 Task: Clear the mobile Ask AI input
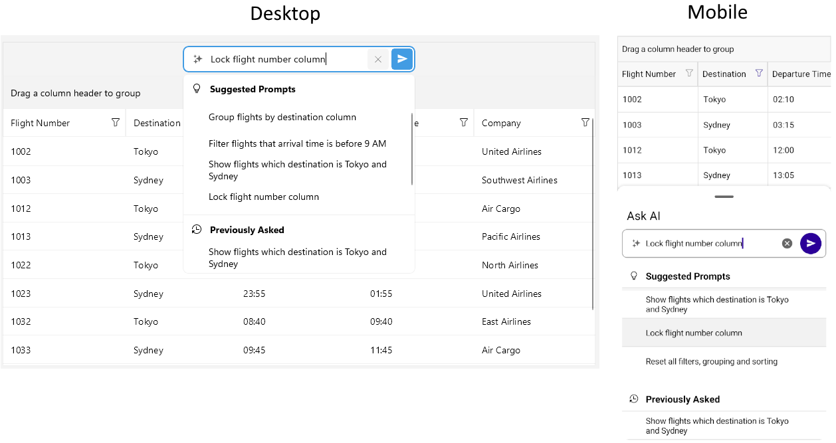pyautogui.click(x=787, y=244)
